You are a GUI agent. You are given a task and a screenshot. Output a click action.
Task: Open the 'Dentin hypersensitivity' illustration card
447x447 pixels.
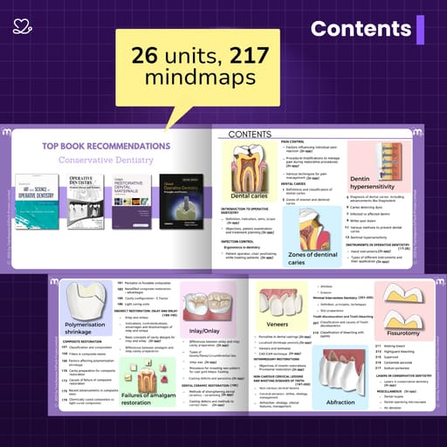point(379,167)
